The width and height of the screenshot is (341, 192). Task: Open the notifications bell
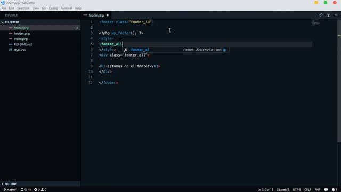coord(334,190)
